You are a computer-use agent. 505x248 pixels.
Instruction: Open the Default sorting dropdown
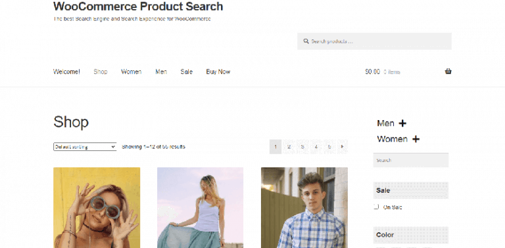(85, 147)
